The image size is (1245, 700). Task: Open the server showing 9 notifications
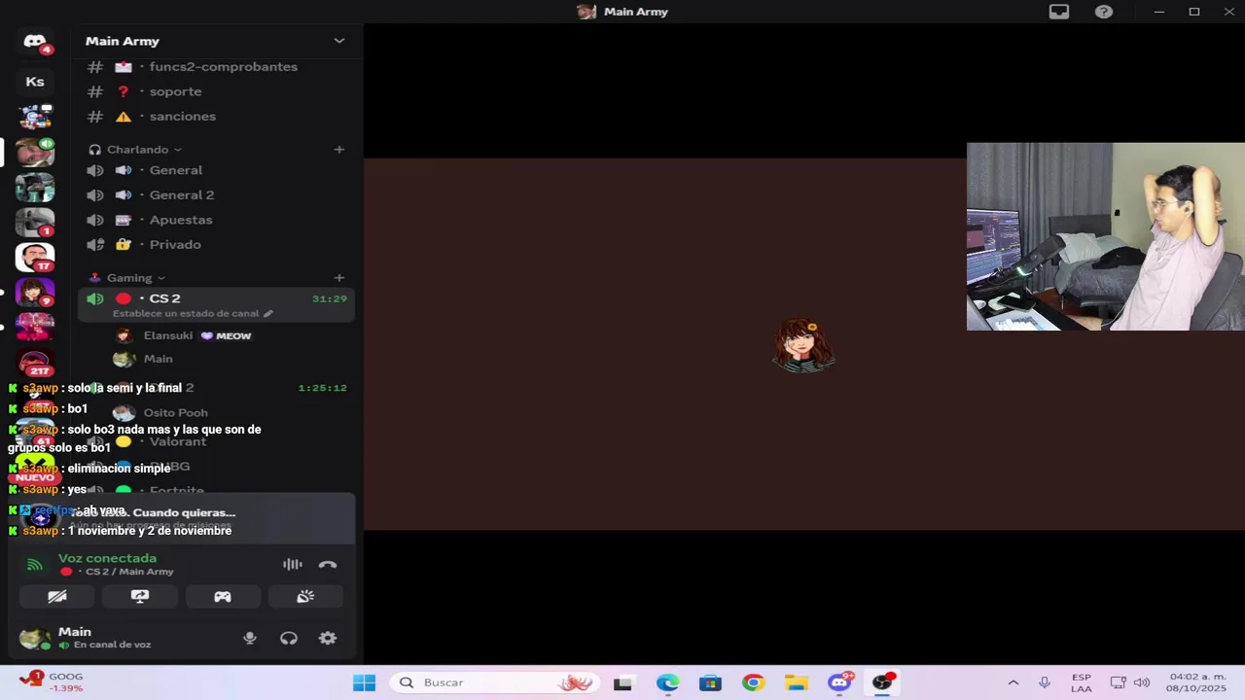tap(35, 292)
